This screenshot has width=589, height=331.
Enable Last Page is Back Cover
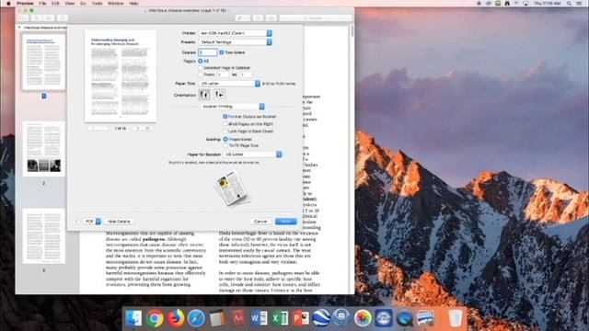coord(225,131)
